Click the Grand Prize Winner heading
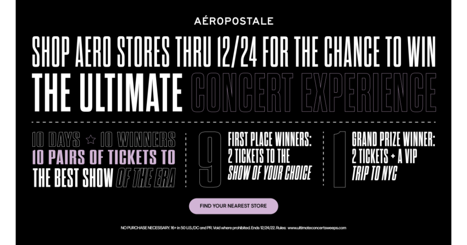This screenshot has height=245, width=467. [393, 139]
